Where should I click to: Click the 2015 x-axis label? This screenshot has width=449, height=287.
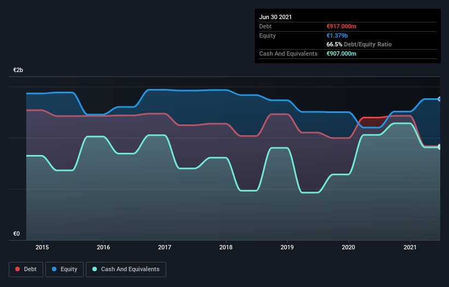click(x=42, y=247)
